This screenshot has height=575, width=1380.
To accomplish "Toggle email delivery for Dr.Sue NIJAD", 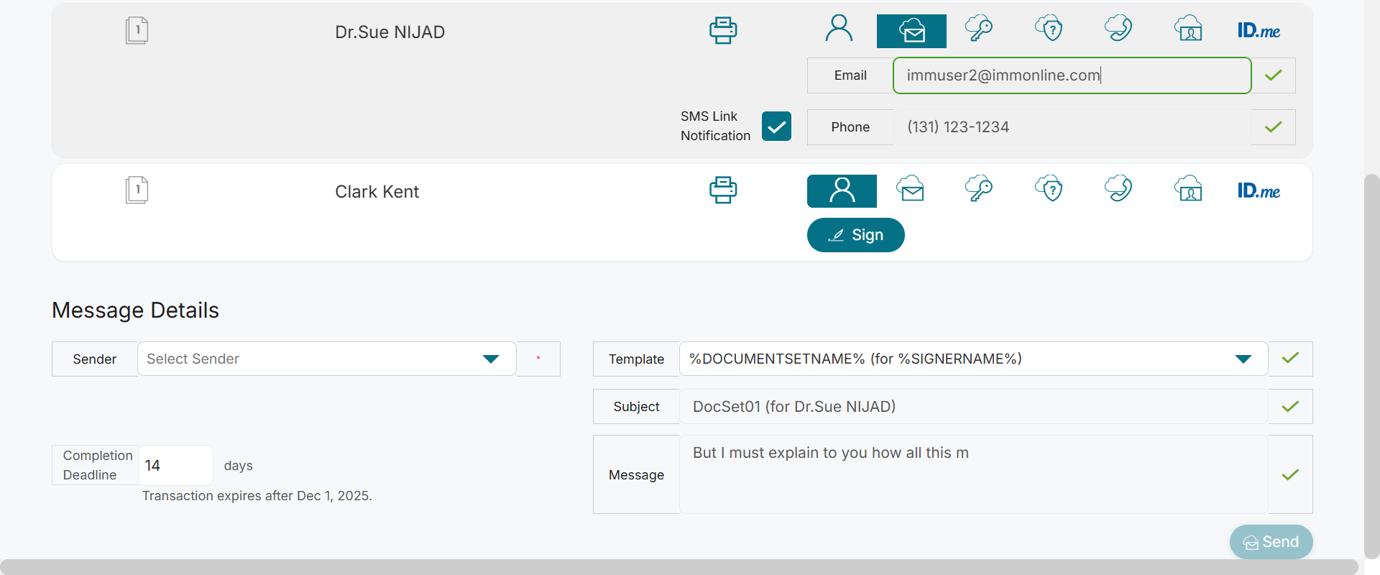I will pyautogui.click(x=911, y=32).
